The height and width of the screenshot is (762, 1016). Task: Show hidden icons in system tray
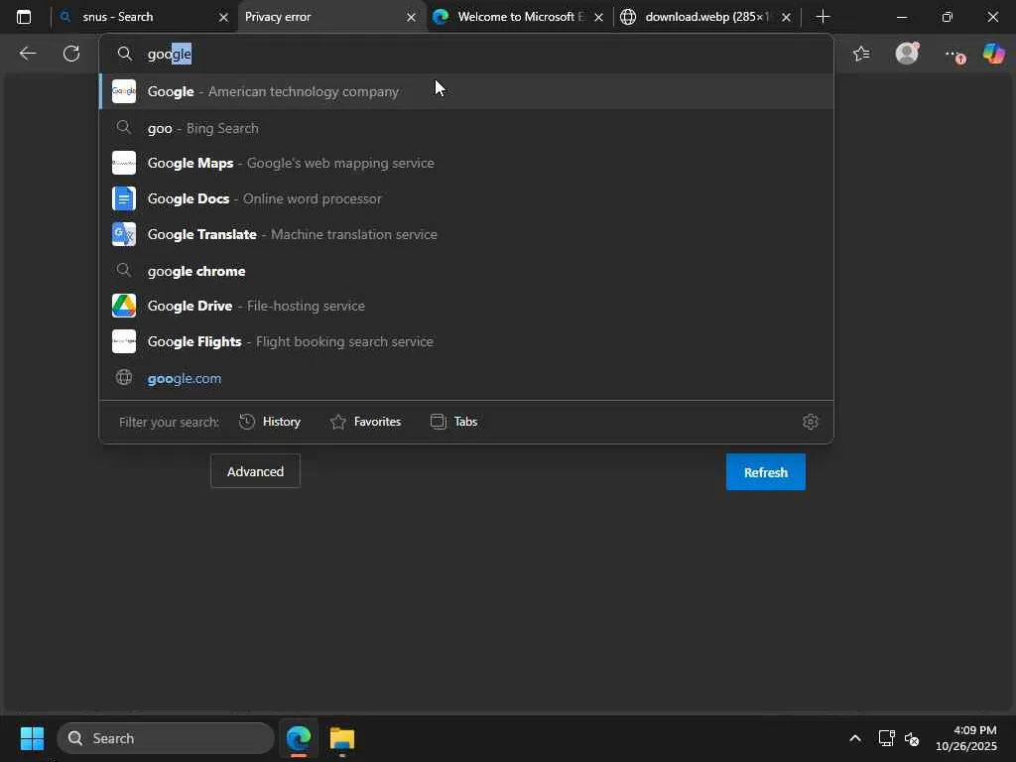(x=855, y=738)
